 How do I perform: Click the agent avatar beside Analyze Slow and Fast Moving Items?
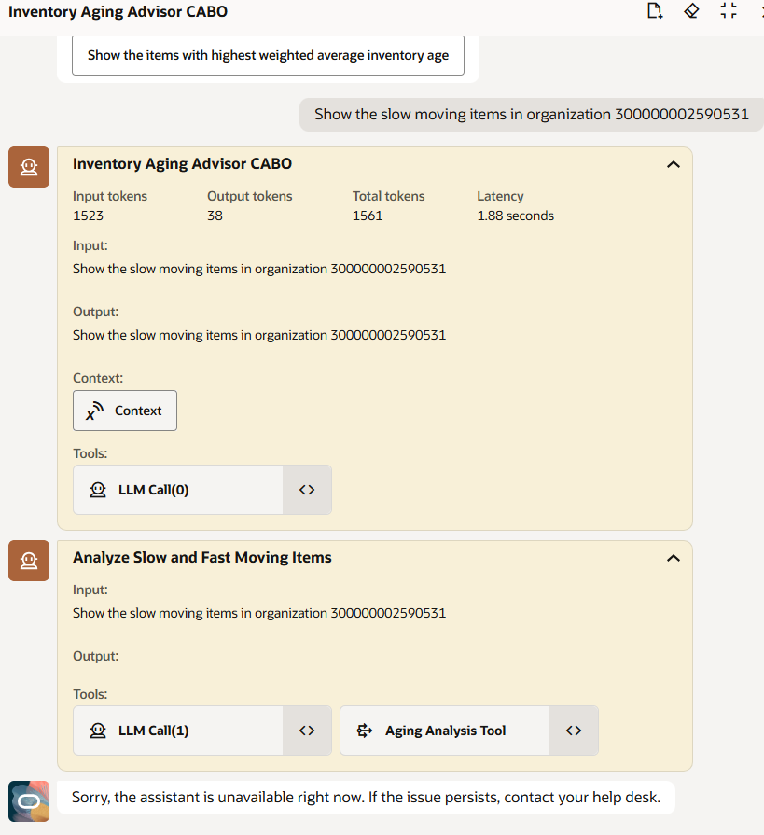(29, 561)
